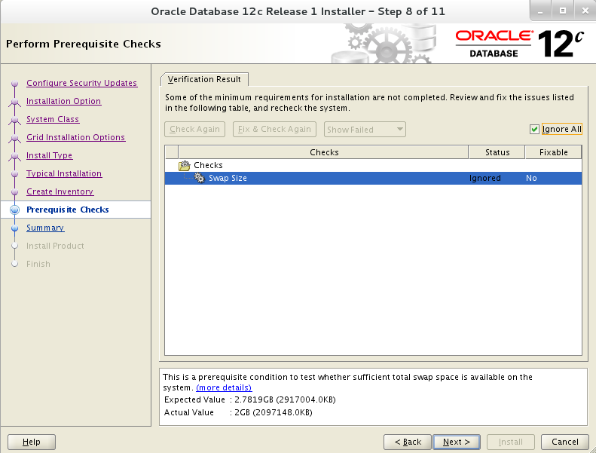This screenshot has width=596, height=453.
Task: Open the more details link
Action: pyautogui.click(x=224, y=387)
